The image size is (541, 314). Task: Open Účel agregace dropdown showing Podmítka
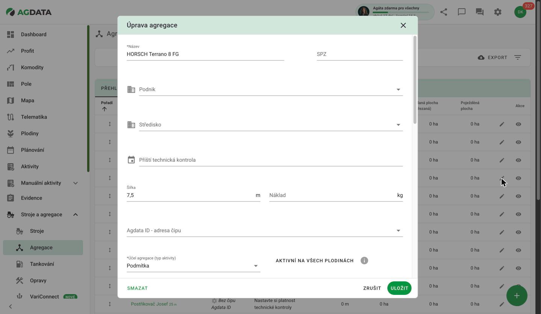193,266
